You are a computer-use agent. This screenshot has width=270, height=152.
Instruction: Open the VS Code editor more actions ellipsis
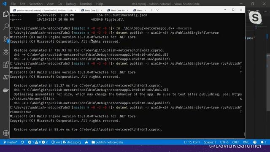[x=265, y=12]
